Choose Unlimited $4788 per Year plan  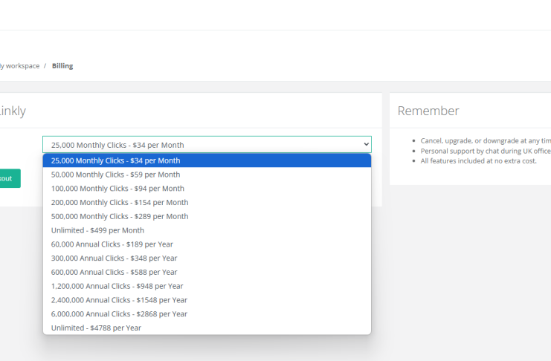(x=96, y=328)
